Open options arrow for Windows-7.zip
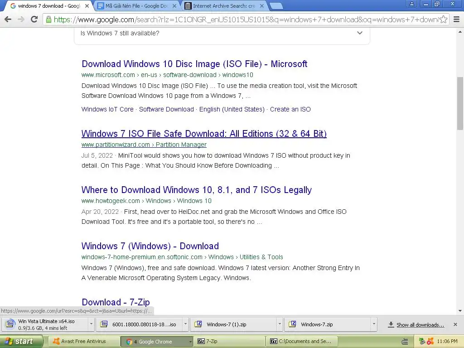The width and height of the screenshot is (464, 348). 374,324
